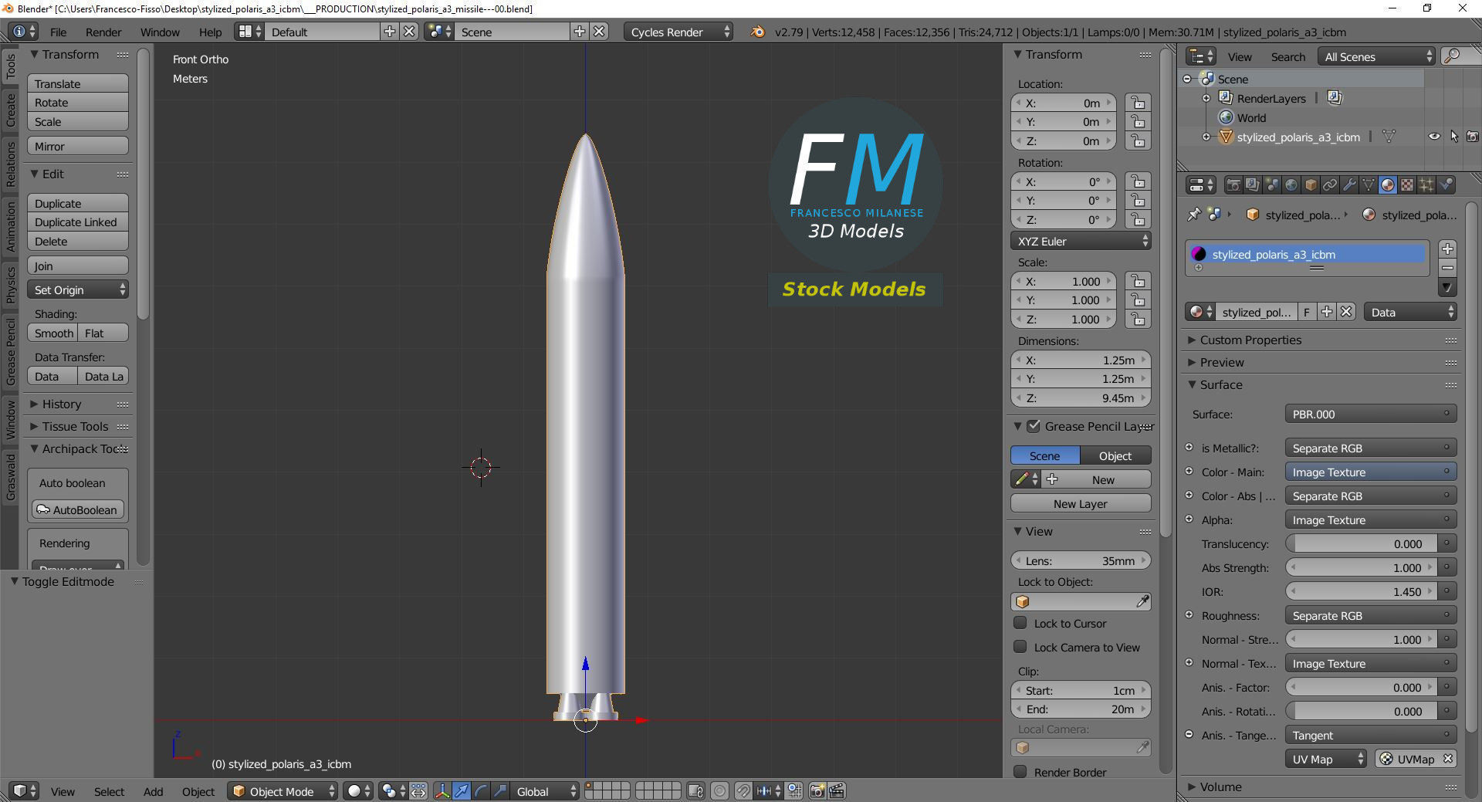The height and width of the screenshot is (802, 1482).
Task: Select the translate manipulator arrow icon
Action: tap(462, 791)
